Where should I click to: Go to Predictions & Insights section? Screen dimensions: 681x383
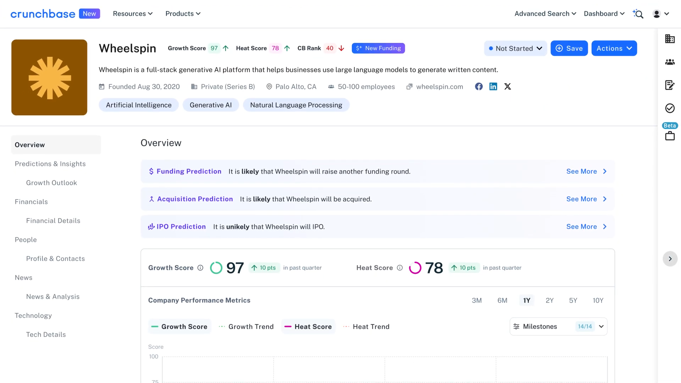click(x=50, y=164)
